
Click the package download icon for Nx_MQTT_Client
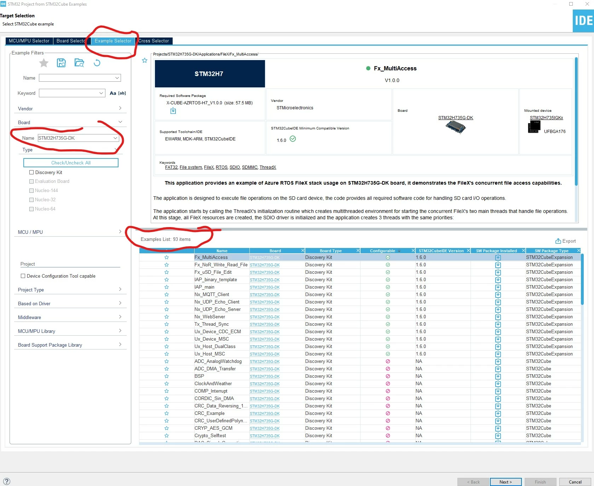coord(498,295)
